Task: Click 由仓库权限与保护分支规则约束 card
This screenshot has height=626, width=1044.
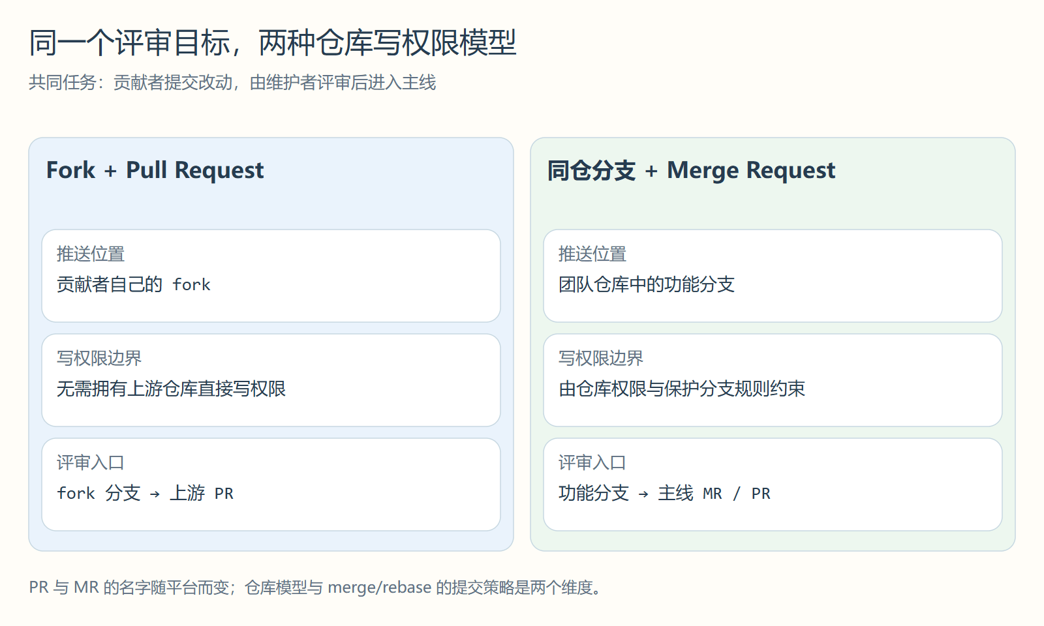Action: tap(773, 380)
